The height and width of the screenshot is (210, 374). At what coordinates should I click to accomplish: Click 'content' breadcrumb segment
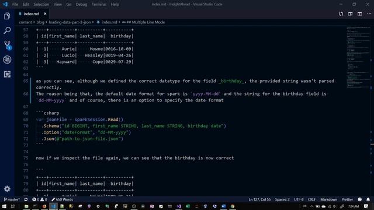point(25,22)
